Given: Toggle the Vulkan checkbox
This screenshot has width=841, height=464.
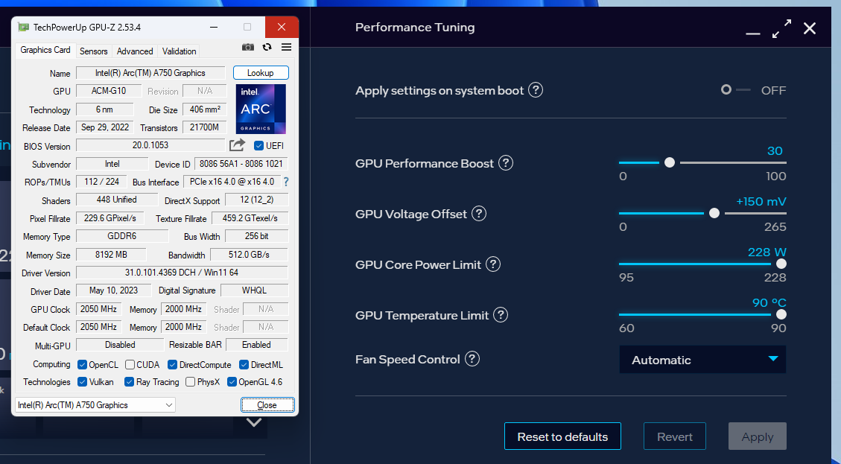Looking at the screenshot, I should [x=82, y=382].
